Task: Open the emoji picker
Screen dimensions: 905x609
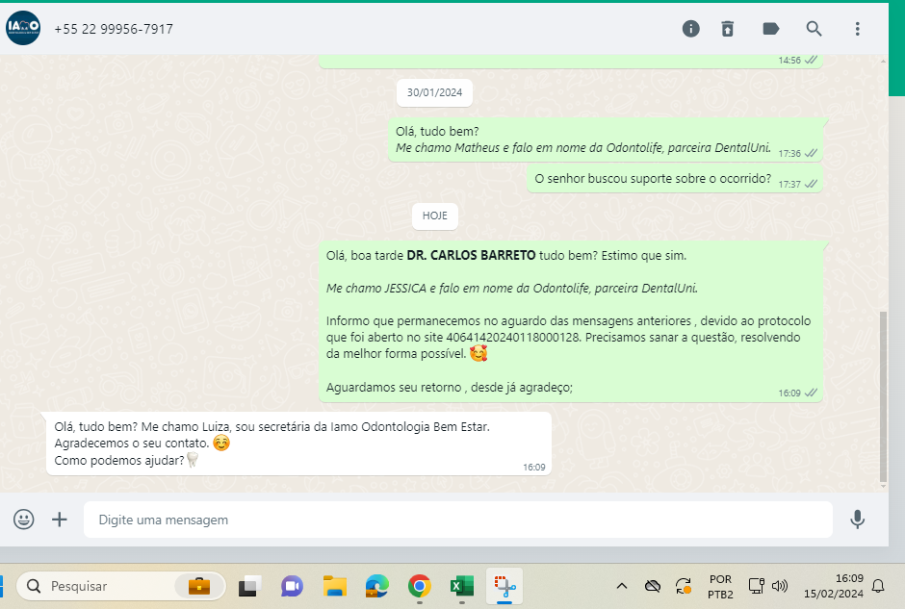Action: click(x=24, y=519)
